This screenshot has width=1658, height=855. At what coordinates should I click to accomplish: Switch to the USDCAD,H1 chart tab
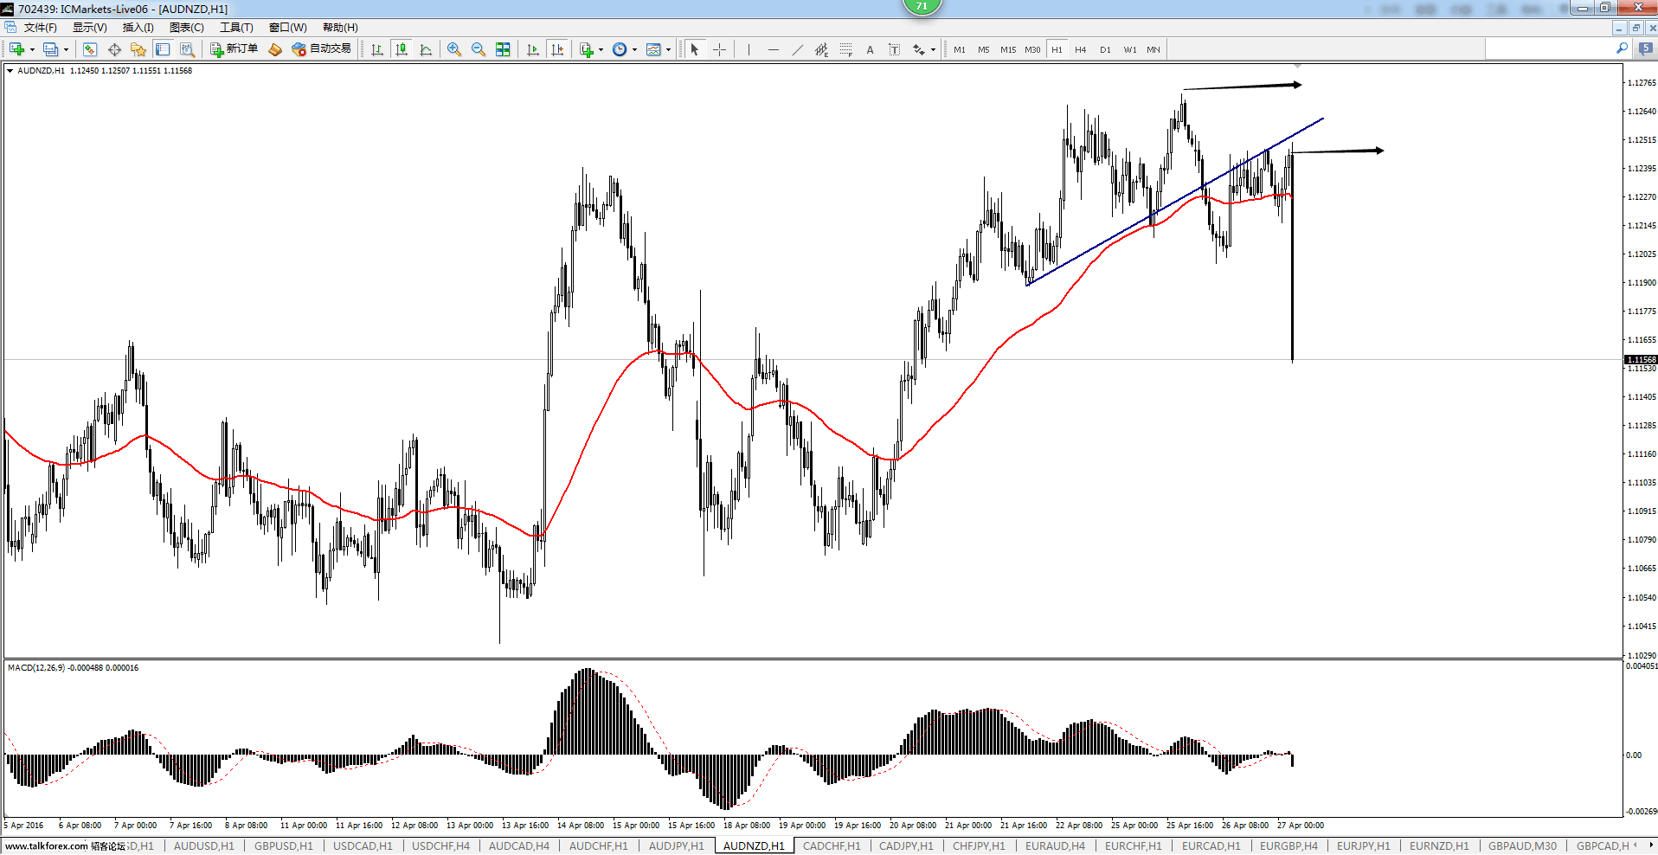tap(363, 846)
